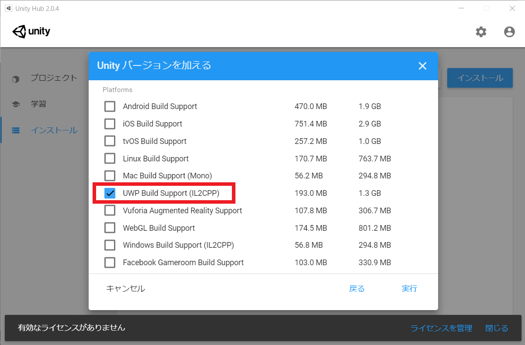
Task: Click the cube icon beside プロジェクト
Action: (x=16, y=79)
